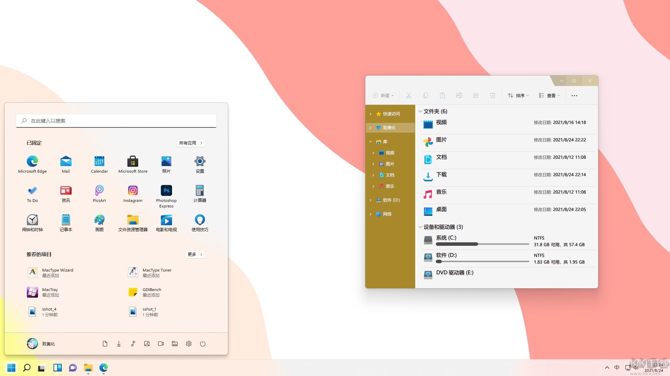Open the downloads folder shortcut in Start footer
Viewport: 670px width, 376px height.
click(x=119, y=344)
